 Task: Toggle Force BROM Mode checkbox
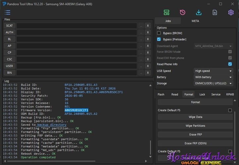pos(230,52)
